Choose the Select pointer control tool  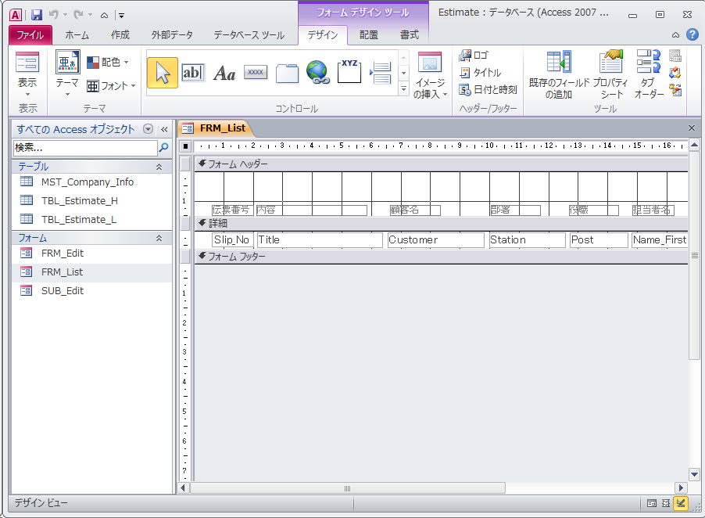[163, 73]
